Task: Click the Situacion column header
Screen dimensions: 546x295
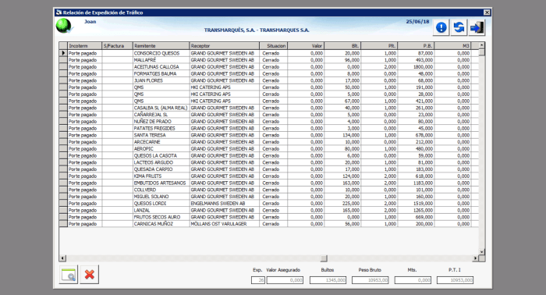Action: pos(273,46)
